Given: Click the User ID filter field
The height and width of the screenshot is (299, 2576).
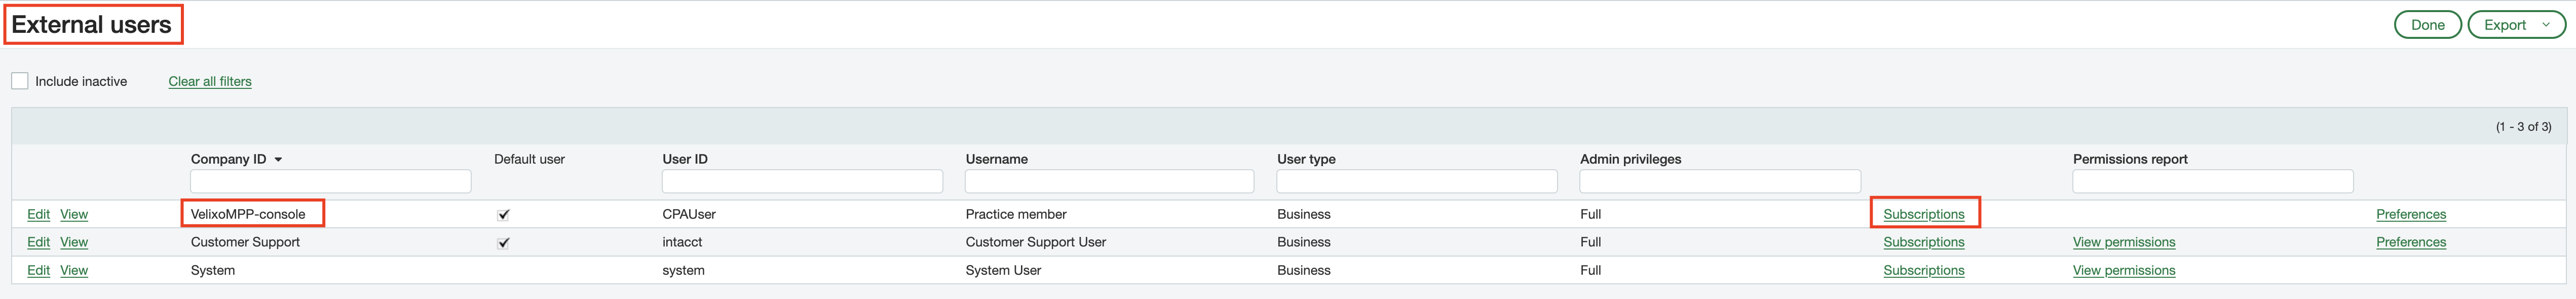Looking at the screenshot, I should click(x=802, y=181).
